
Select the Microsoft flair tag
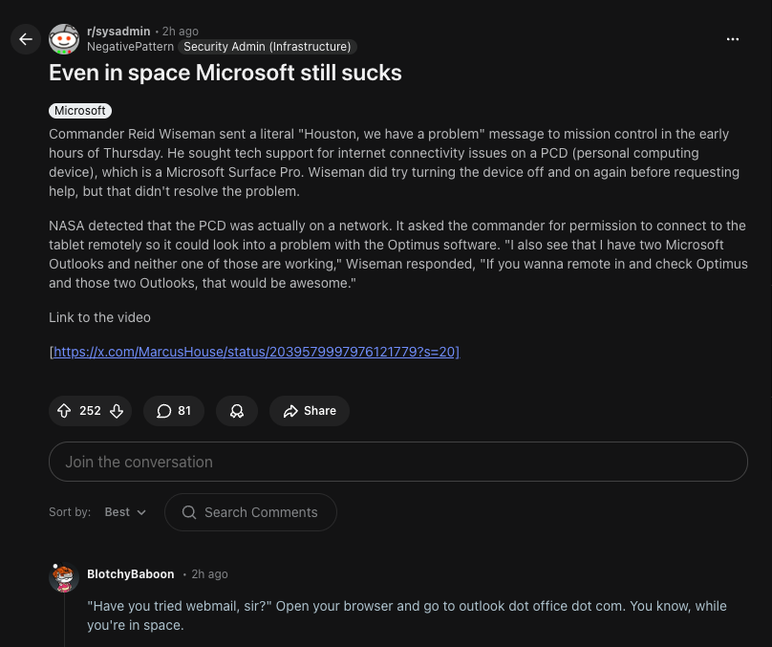tap(80, 111)
